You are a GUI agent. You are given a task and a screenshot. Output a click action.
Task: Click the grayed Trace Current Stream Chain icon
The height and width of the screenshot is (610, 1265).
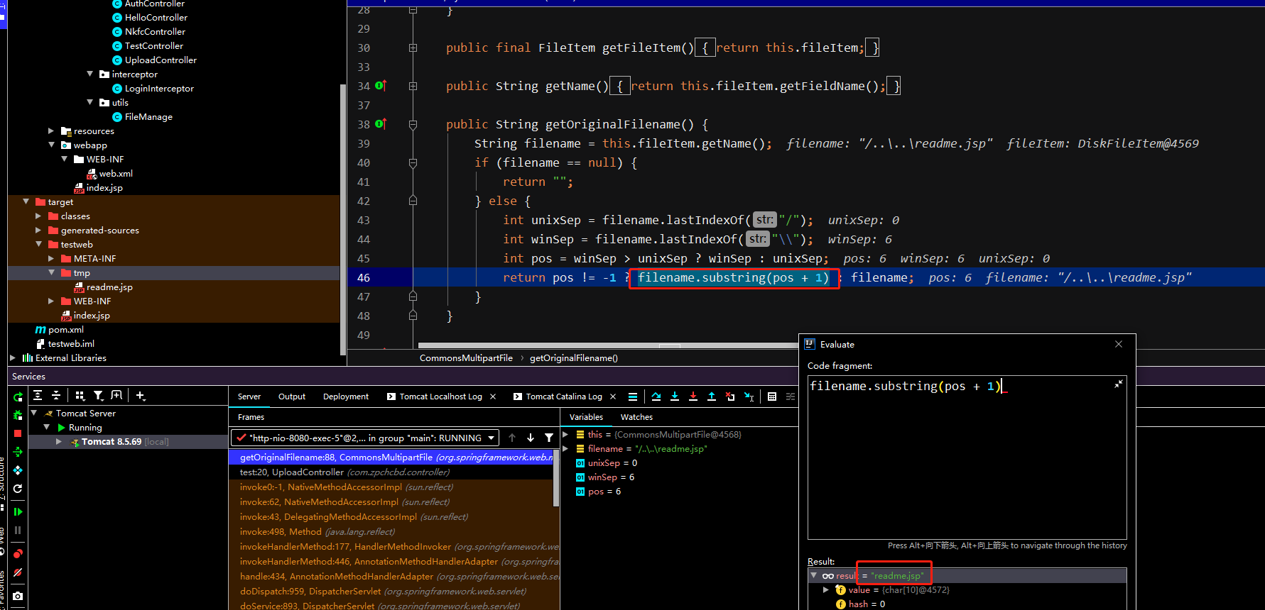[791, 396]
